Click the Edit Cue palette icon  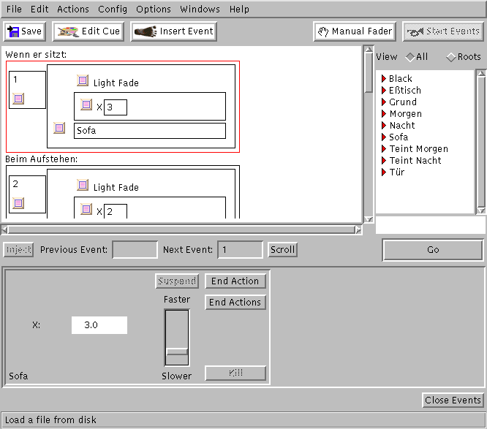click(68, 31)
